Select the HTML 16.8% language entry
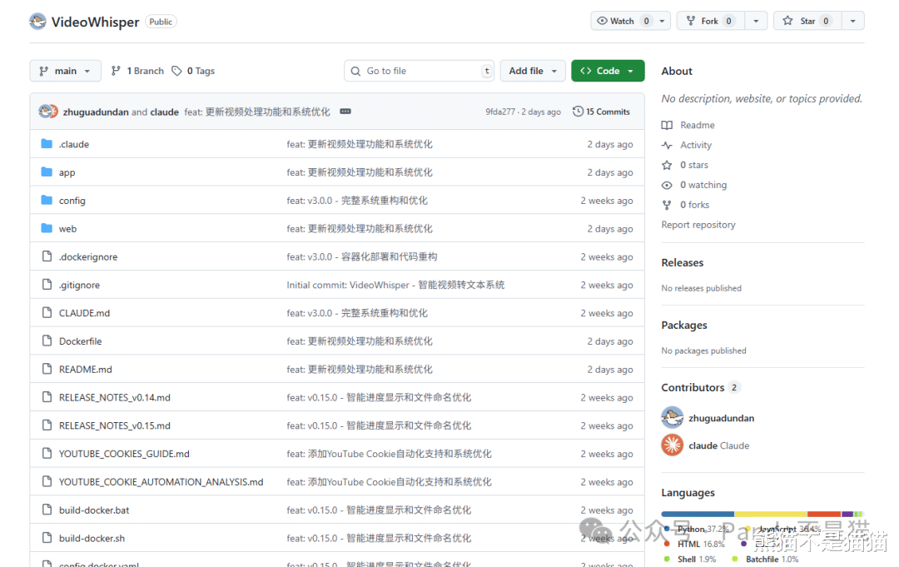Screen dimensions: 899x567 (x=694, y=544)
